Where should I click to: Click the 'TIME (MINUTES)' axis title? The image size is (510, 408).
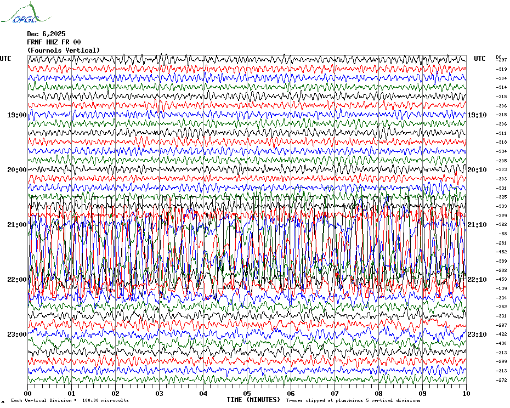click(x=253, y=400)
